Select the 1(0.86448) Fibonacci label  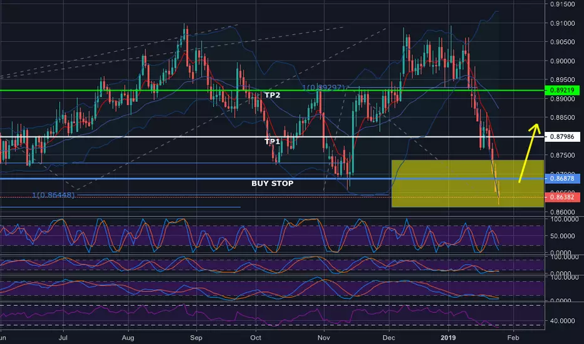tap(53, 195)
